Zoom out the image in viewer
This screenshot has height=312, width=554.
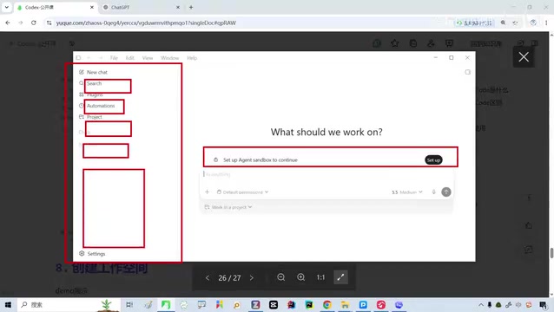[x=280, y=277]
